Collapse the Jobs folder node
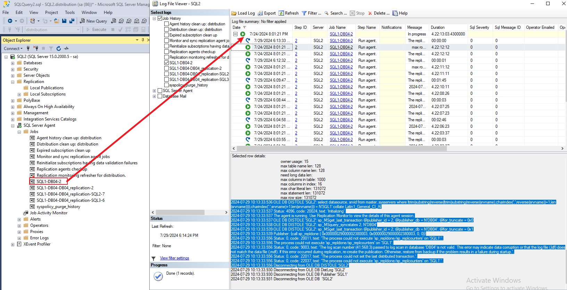This screenshot has height=290, width=567. tap(19, 132)
